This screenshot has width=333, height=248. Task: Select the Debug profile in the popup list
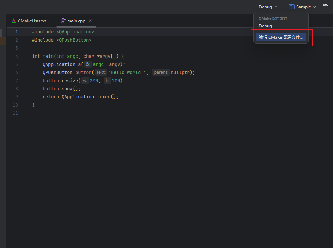click(x=266, y=26)
